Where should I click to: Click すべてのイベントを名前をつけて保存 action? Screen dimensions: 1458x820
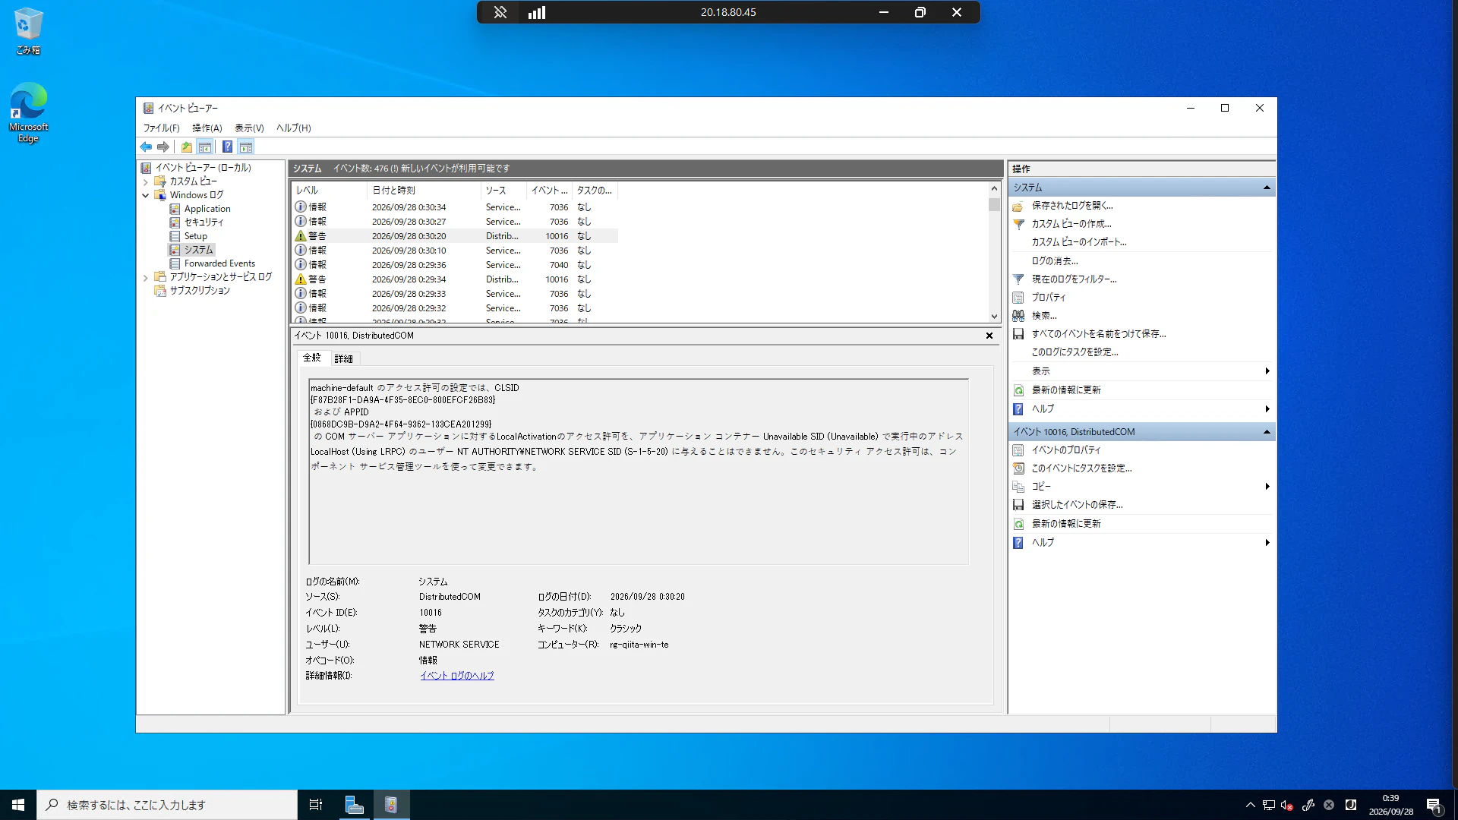[1098, 334]
